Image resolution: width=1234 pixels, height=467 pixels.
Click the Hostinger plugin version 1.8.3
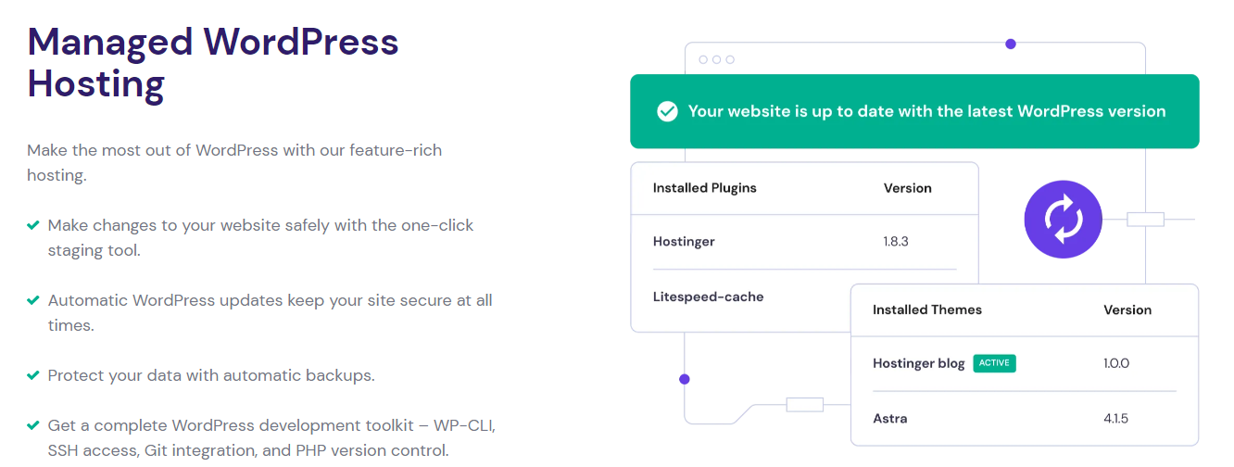pyautogui.click(x=896, y=242)
